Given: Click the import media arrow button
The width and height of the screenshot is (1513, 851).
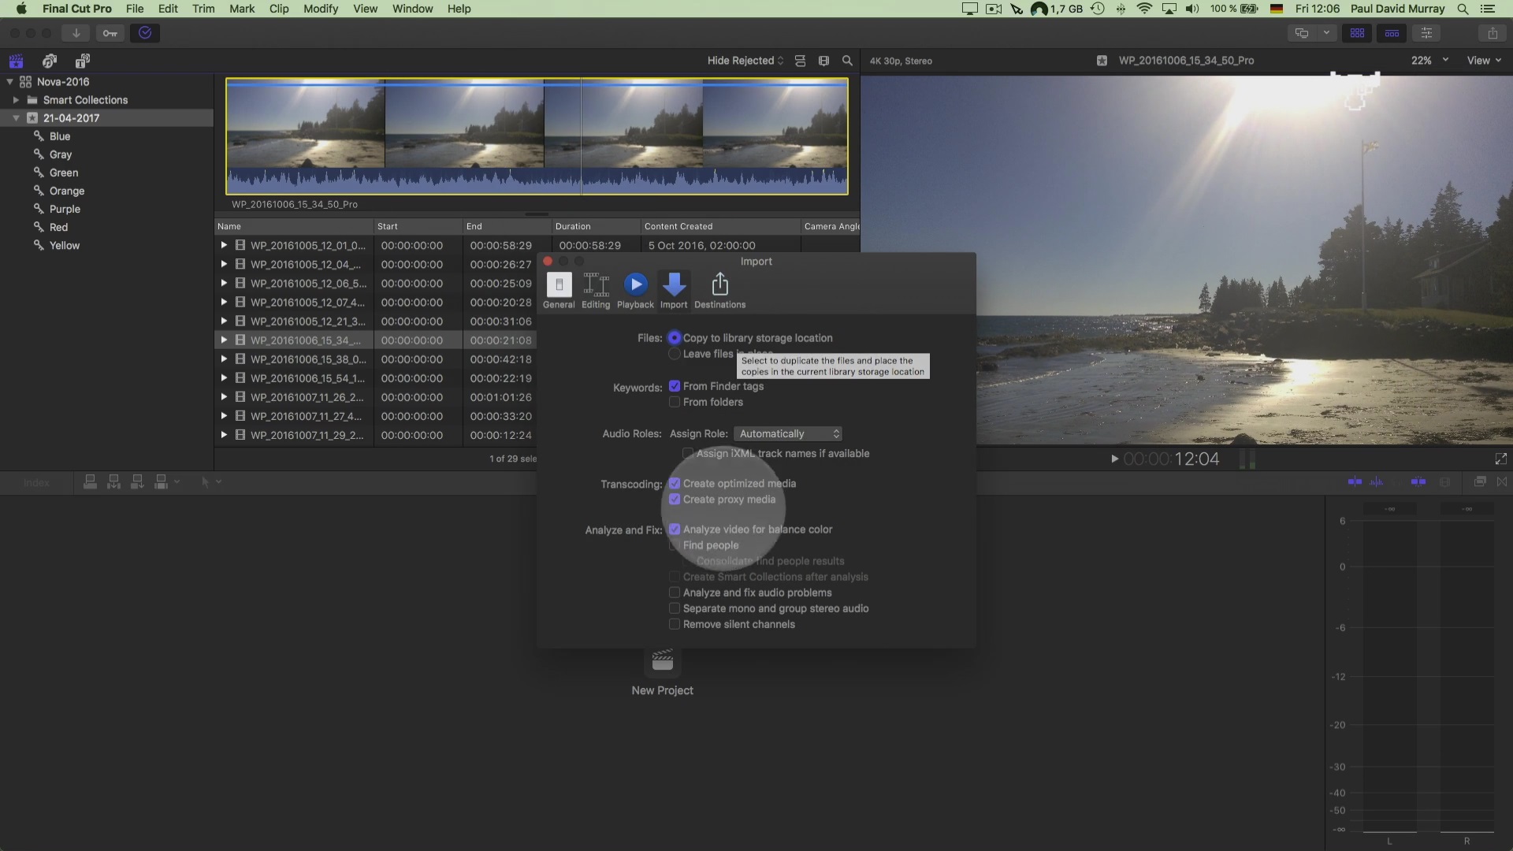Looking at the screenshot, I should 76,33.
